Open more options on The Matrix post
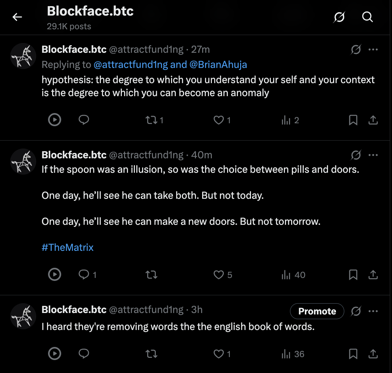The height and width of the screenshot is (373, 392). 373,155
